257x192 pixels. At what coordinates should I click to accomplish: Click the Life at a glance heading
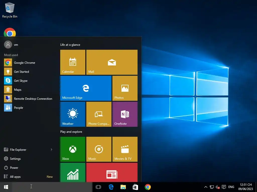[x=70, y=45]
